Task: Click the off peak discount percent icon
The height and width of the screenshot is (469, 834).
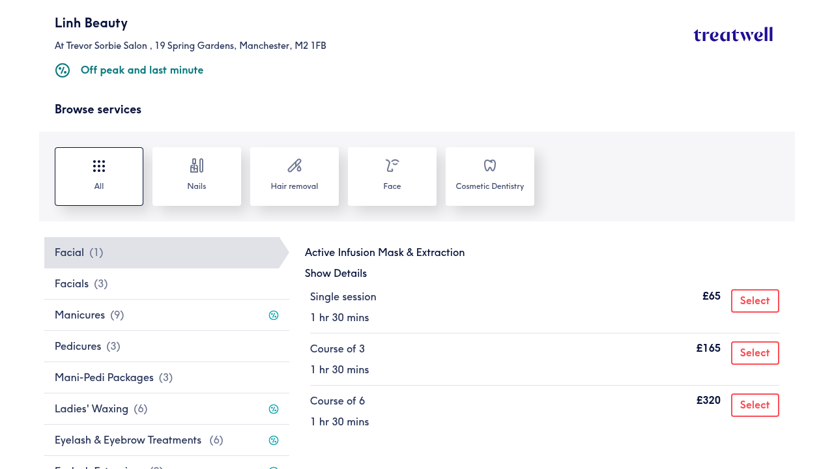Action: tap(63, 70)
